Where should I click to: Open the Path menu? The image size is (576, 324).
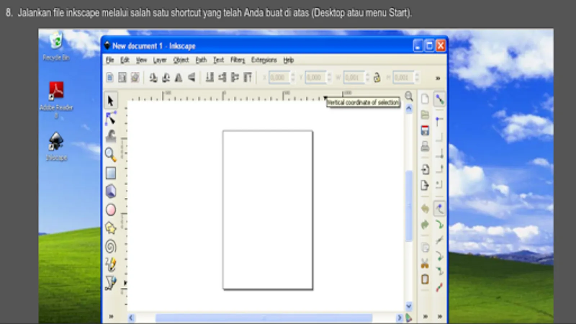[x=201, y=60]
